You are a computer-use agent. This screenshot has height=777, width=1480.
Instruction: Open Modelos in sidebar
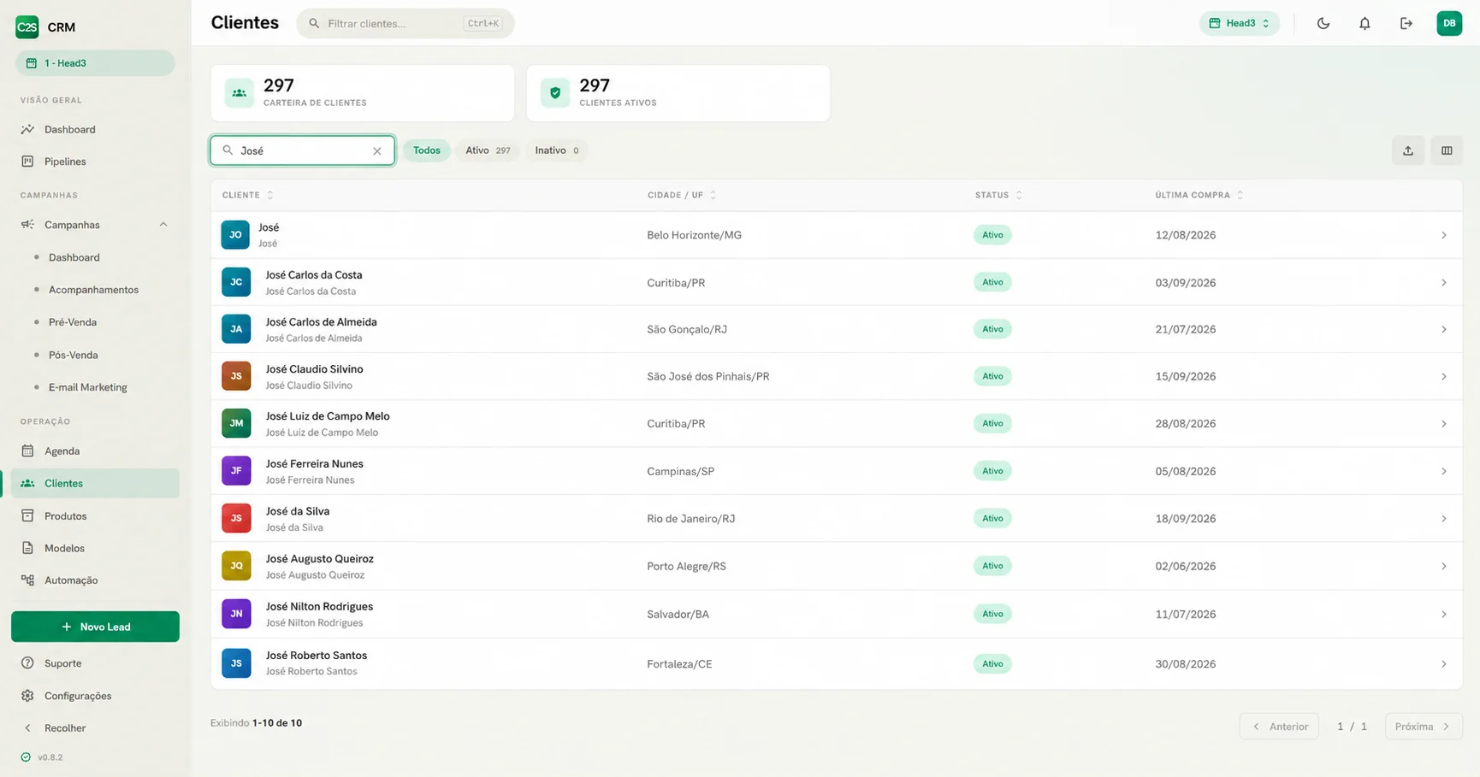pyautogui.click(x=95, y=548)
